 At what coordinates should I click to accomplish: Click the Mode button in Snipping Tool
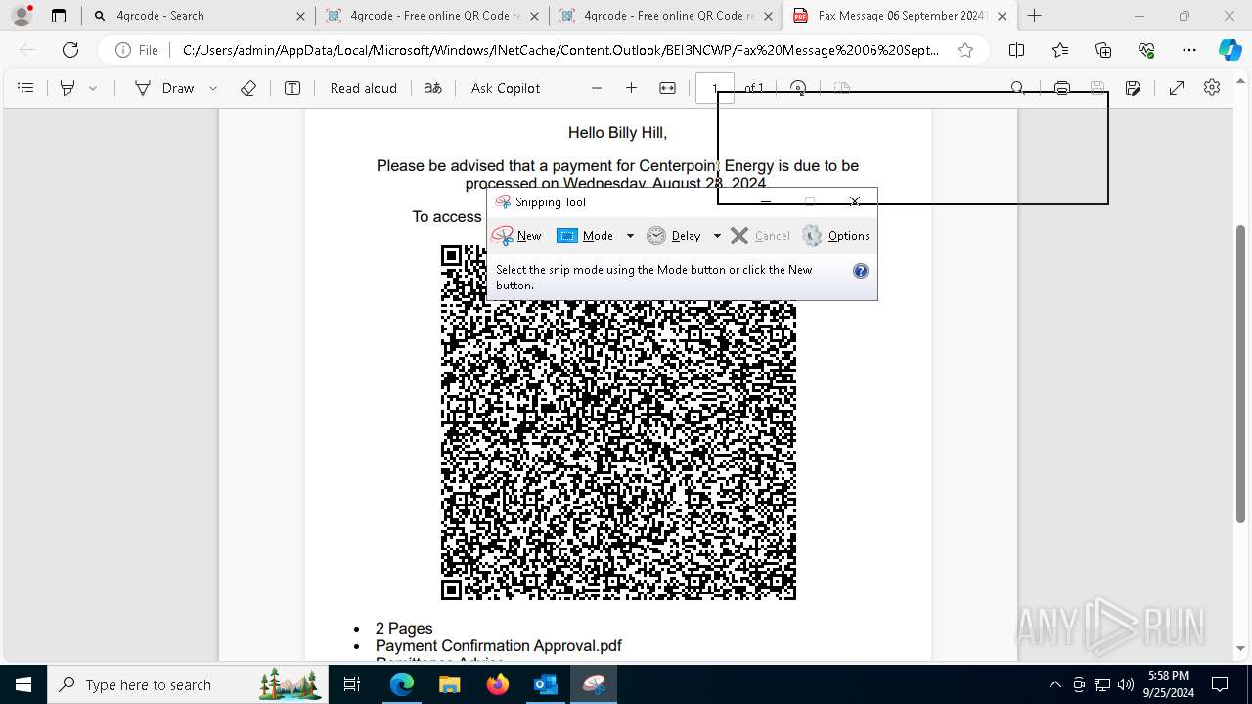(x=585, y=236)
